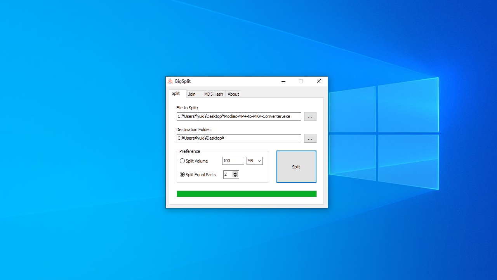Browse for the destination folder
This screenshot has width=497, height=280.
click(x=310, y=138)
